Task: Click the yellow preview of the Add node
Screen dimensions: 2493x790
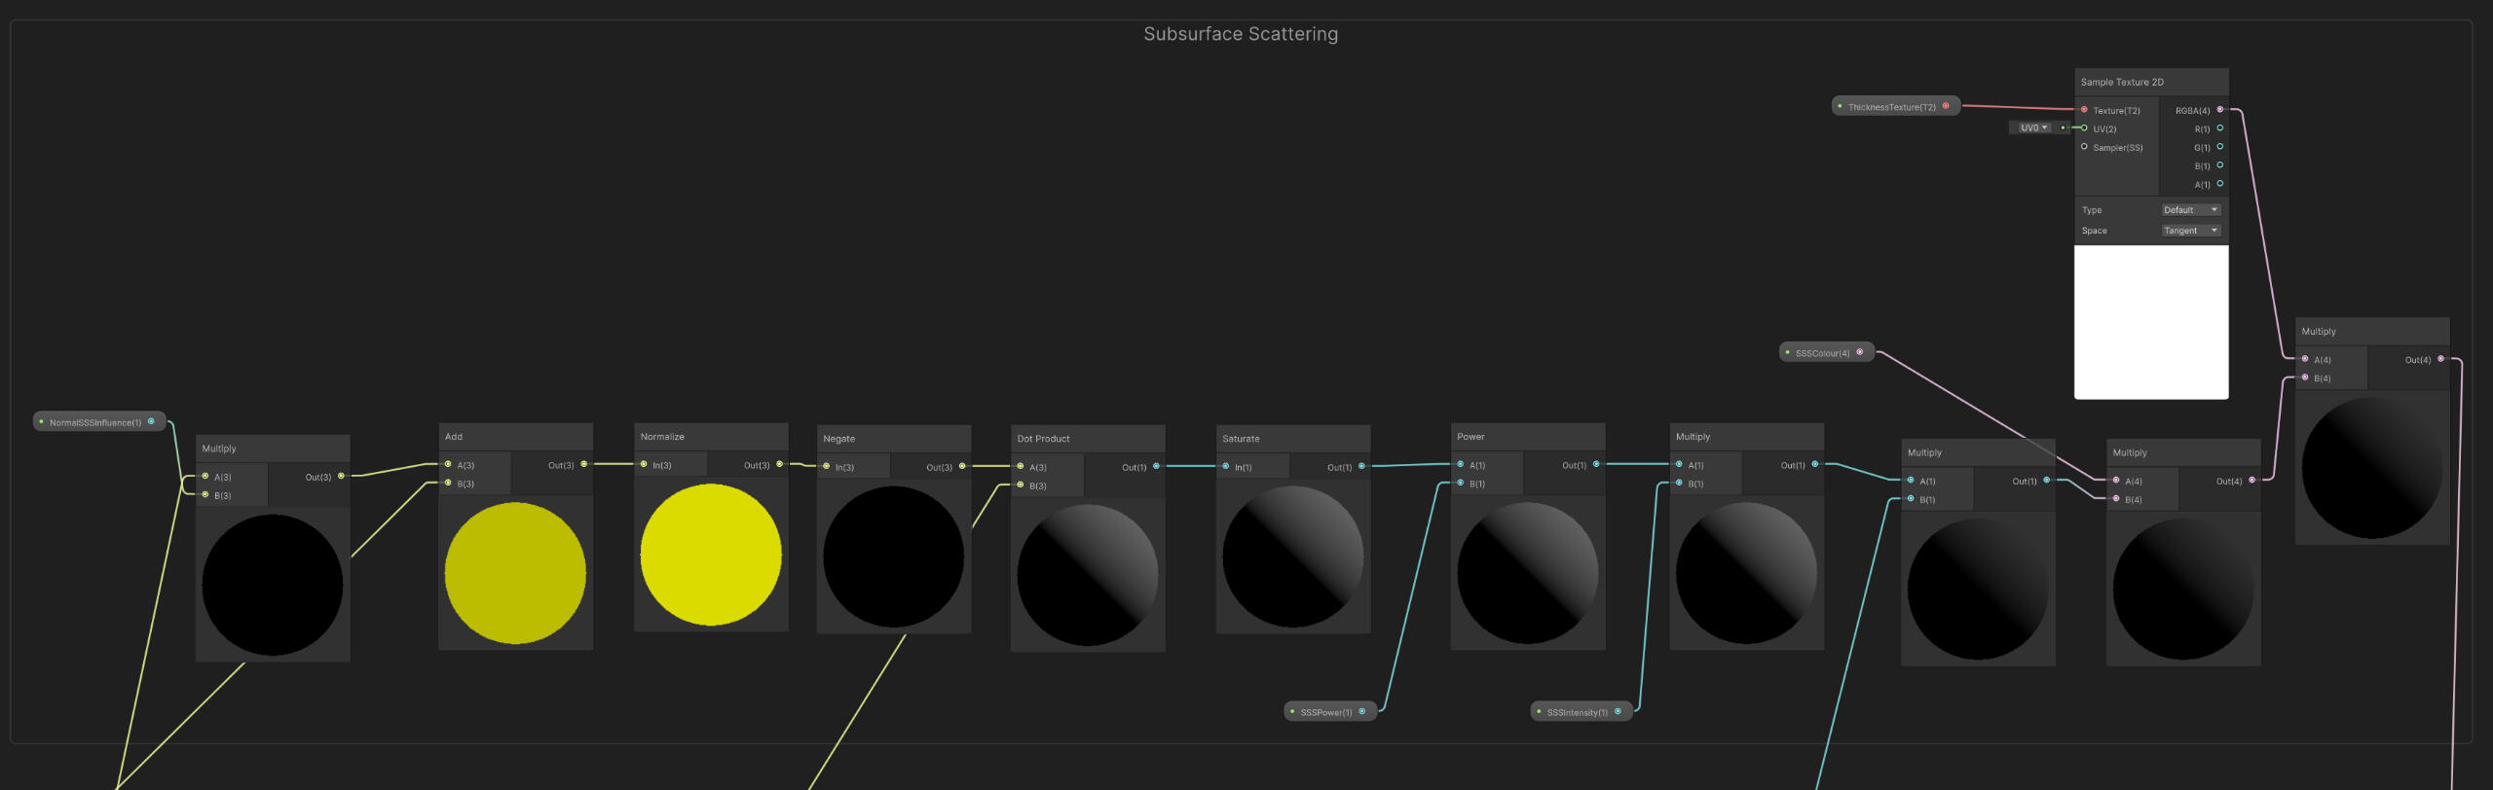Action: pyautogui.click(x=515, y=573)
